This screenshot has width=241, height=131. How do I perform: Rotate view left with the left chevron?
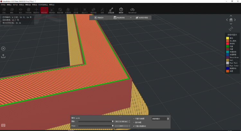(x=227, y=20)
